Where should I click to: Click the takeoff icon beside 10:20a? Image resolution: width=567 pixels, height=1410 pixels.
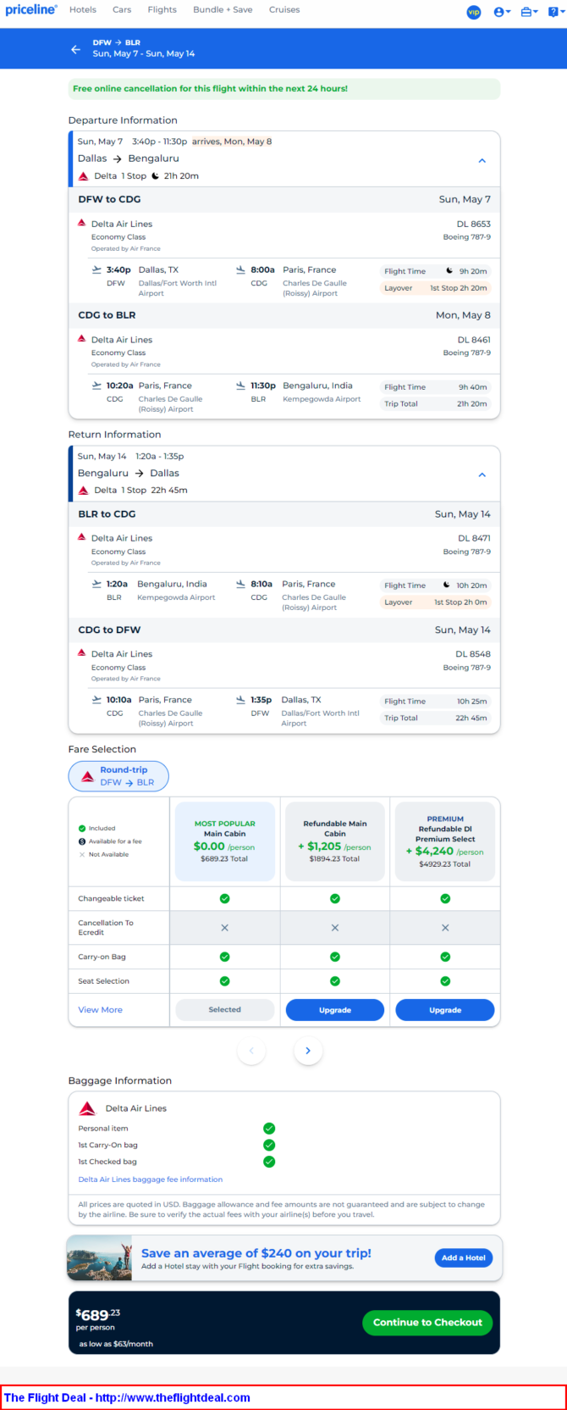pos(96,386)
